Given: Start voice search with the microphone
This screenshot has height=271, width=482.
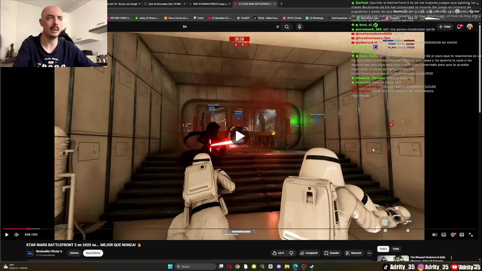Looking at the screenshot, I should (x=299, y=27).
